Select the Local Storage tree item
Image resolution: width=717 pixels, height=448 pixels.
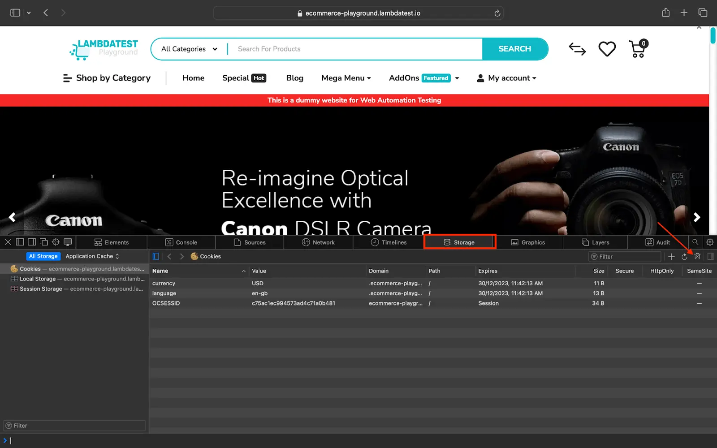(x=74, y=279)
